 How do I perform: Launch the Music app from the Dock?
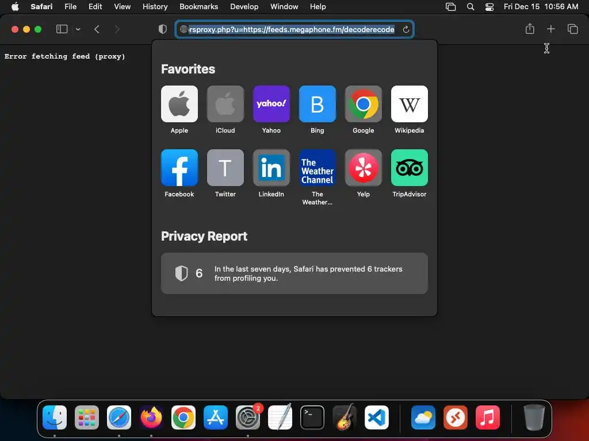pyautogui.click(x=488, y=417)
